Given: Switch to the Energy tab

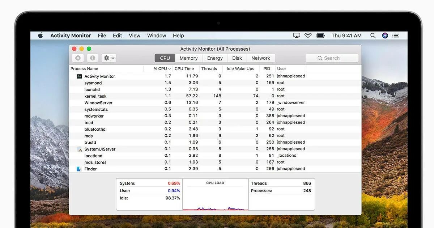Looking at the screenshot, I should (x=215, y=58).
